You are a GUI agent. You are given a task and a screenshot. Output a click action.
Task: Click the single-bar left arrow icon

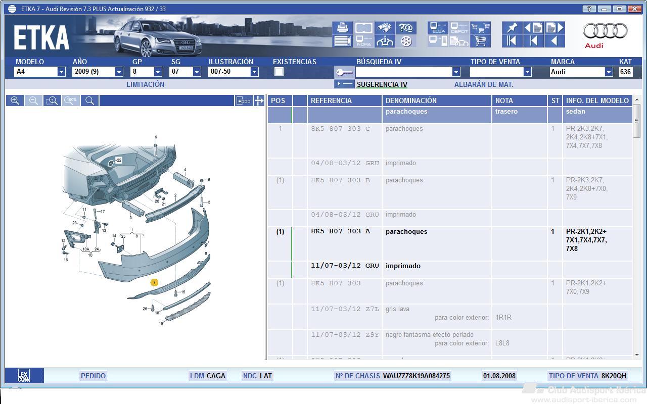point(533,41)
